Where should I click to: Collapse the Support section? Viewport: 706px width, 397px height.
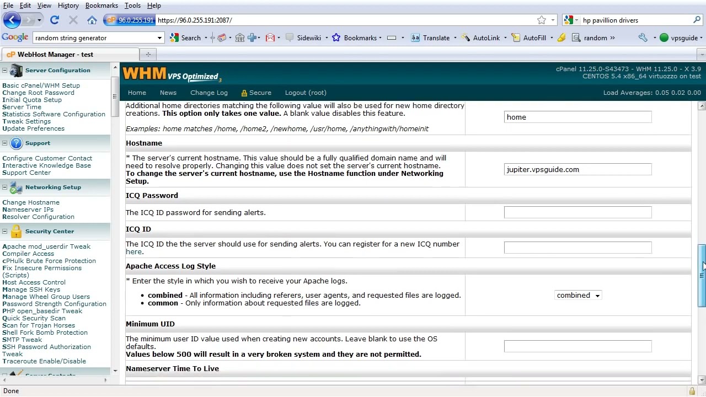pos(4,143)
